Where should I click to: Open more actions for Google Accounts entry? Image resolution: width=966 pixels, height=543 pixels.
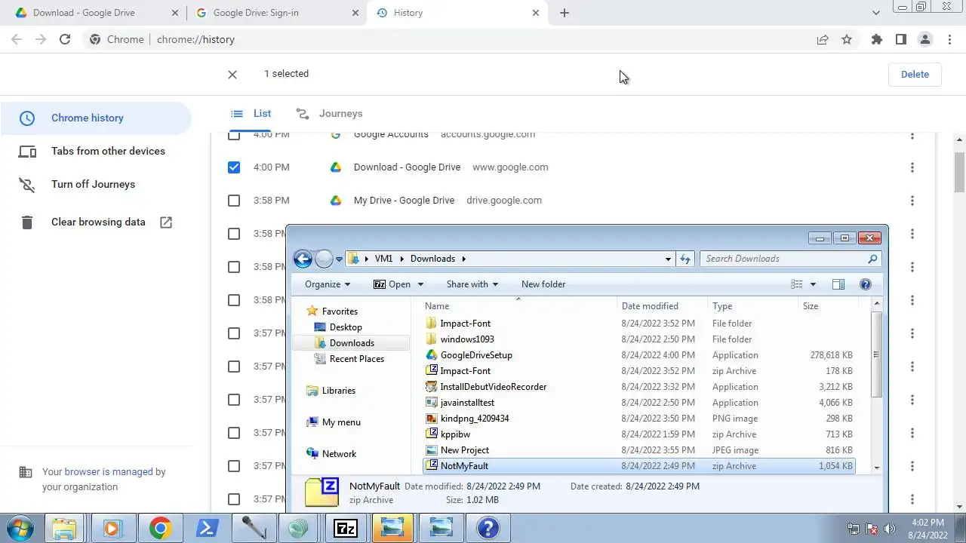coord(912,135)
